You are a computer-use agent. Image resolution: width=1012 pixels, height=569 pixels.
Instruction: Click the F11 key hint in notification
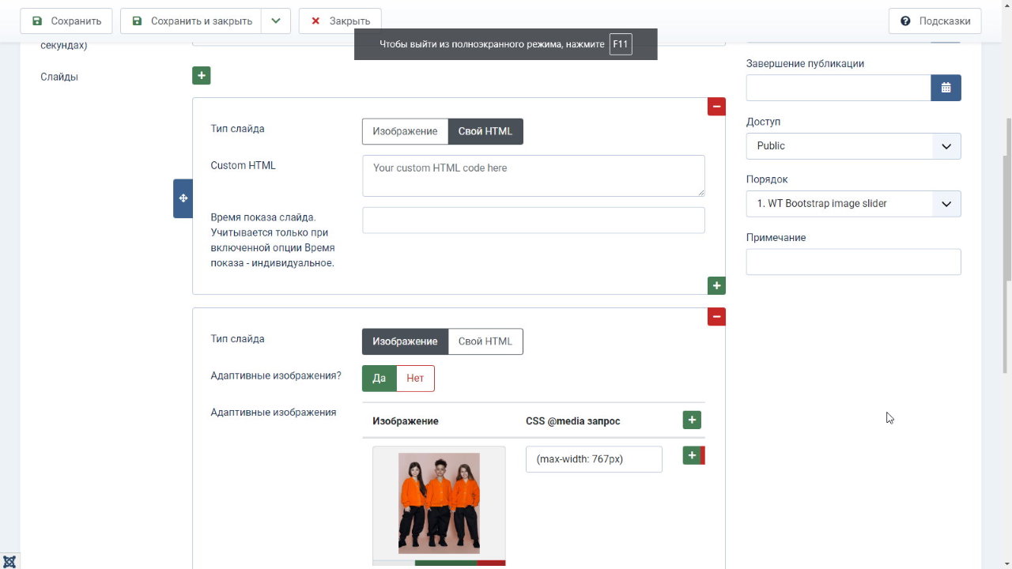621,44
